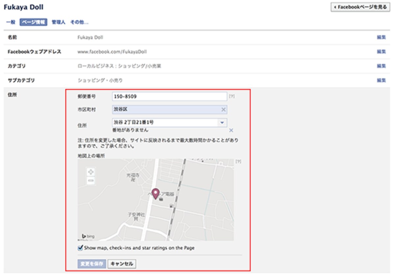
Task: Click the 市区町村 field showing 渋谷区
Action: (170, 110)
